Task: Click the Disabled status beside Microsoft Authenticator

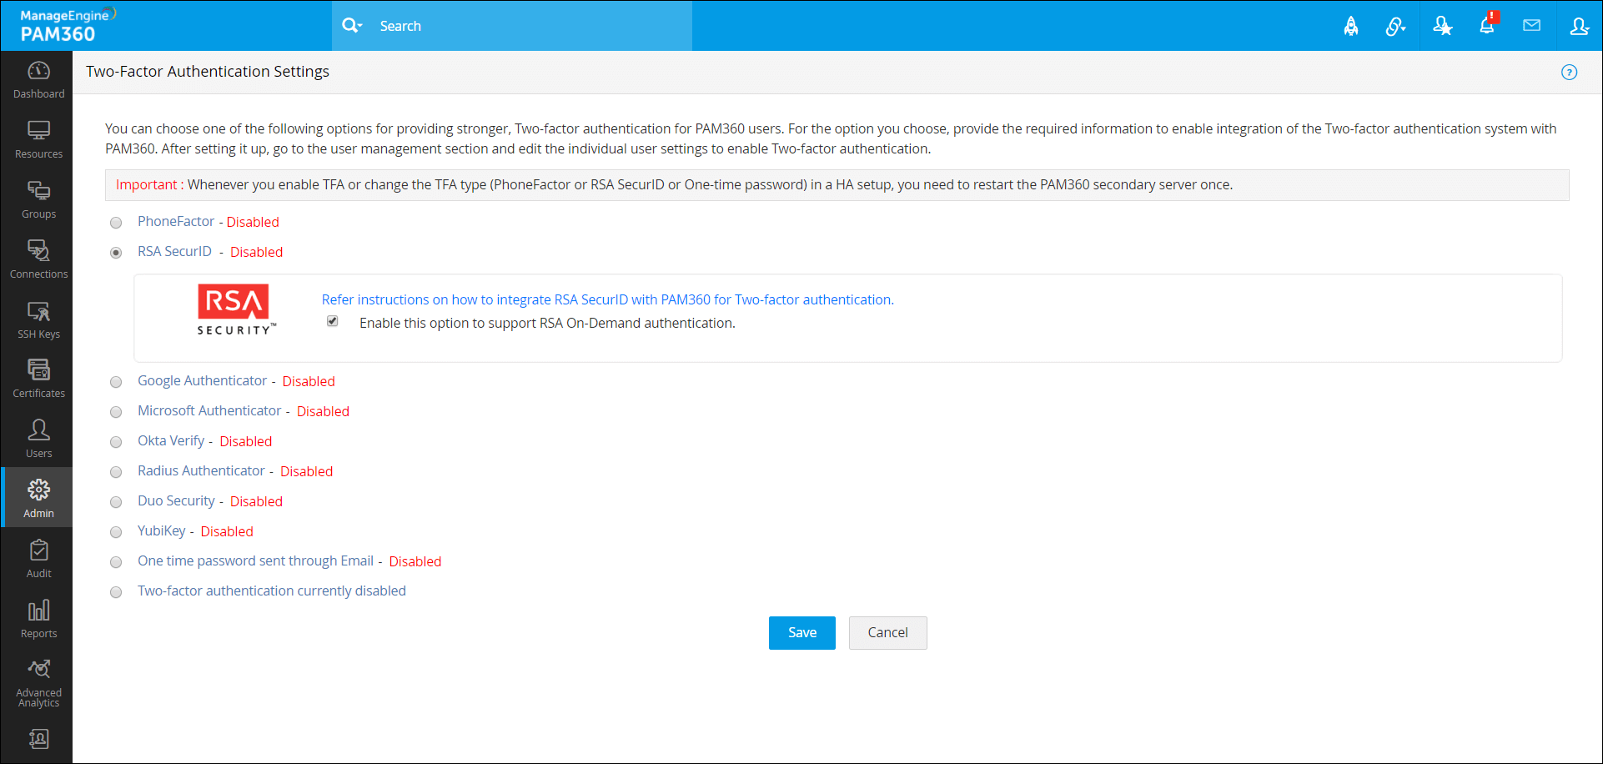Action: click(x=323, y=411)
